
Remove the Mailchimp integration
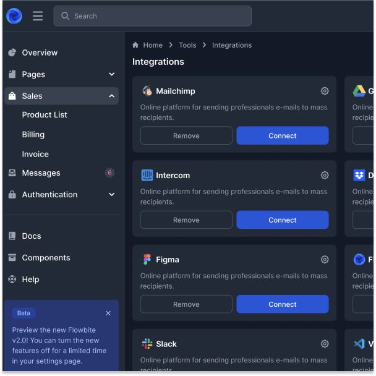coord(186,135)
